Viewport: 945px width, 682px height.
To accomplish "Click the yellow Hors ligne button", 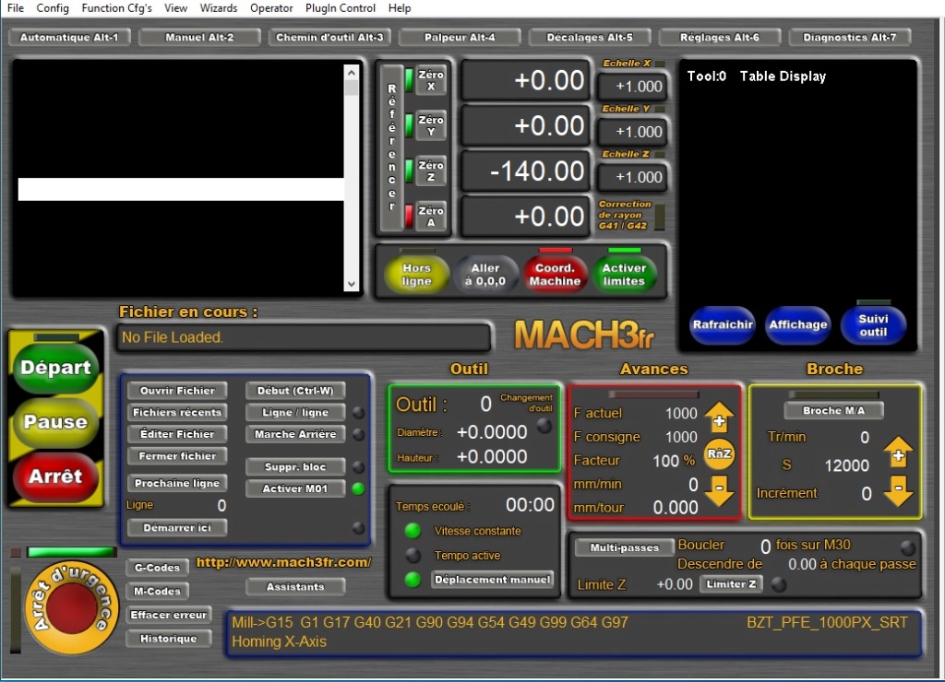I will (416, 275).
